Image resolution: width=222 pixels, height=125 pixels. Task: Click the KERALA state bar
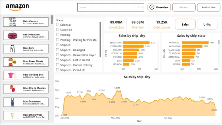[x=186, y=64]
